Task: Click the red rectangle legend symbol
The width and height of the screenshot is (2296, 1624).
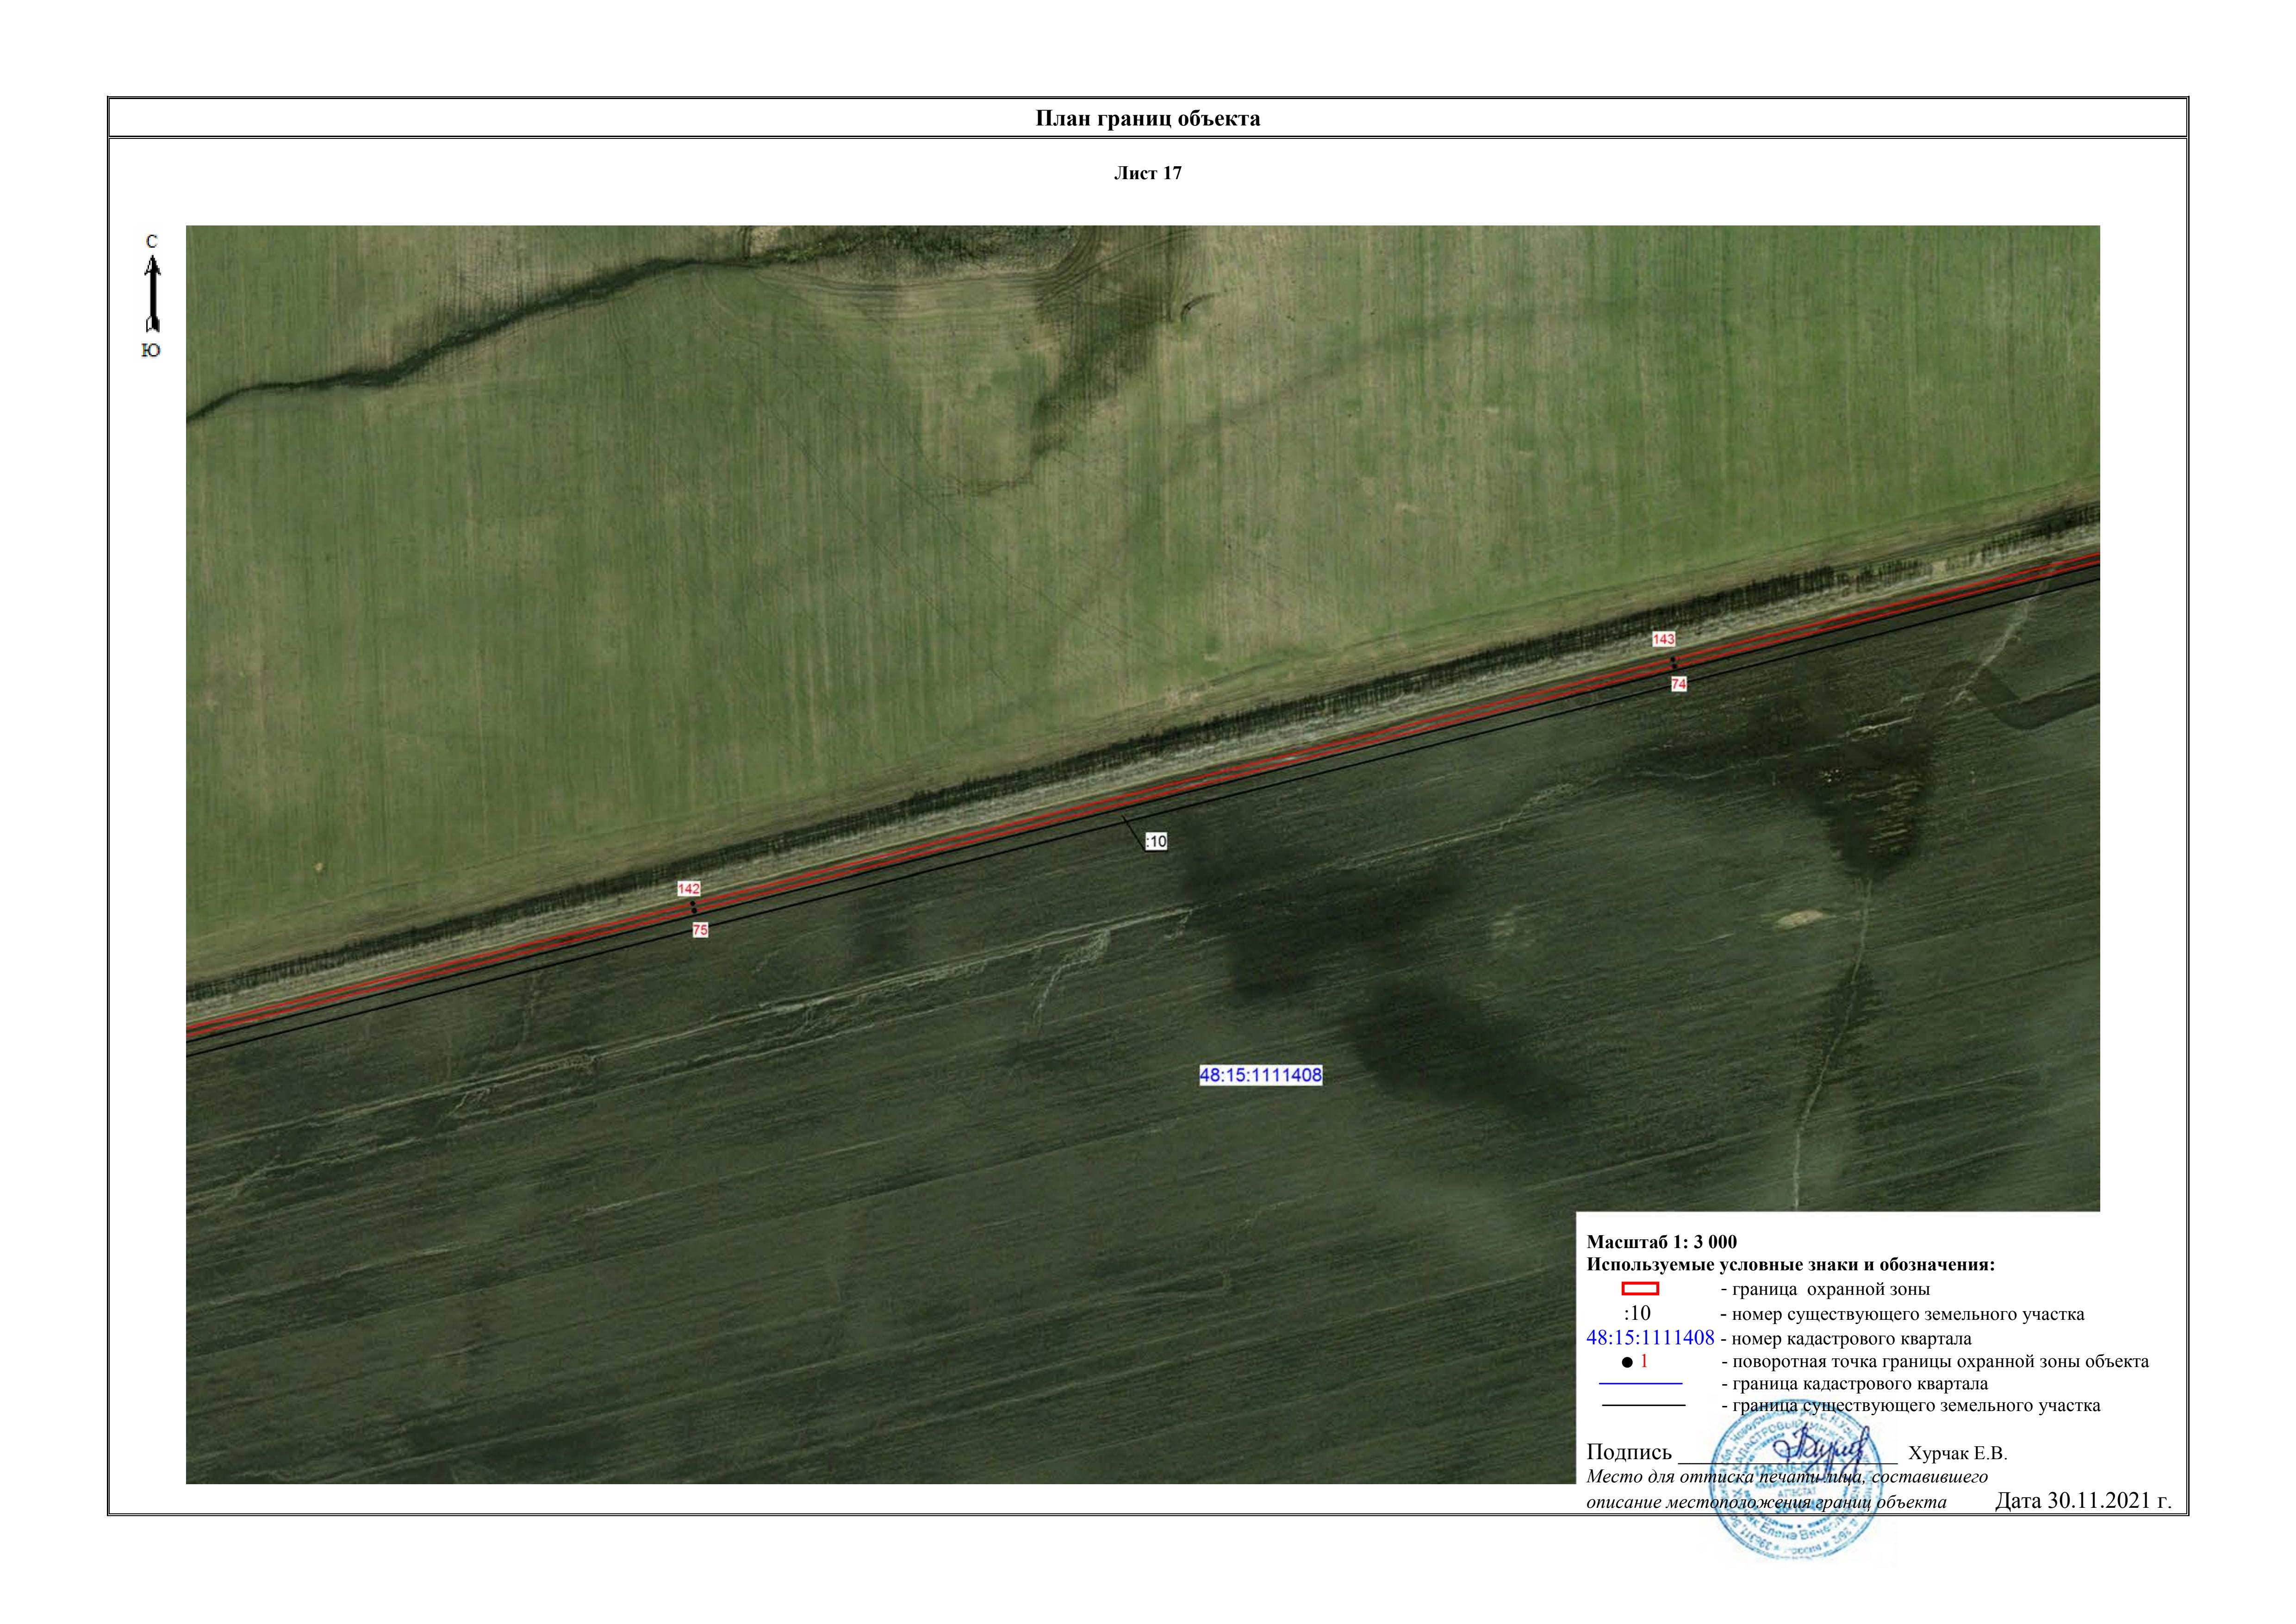Action: point(1640,1289)
